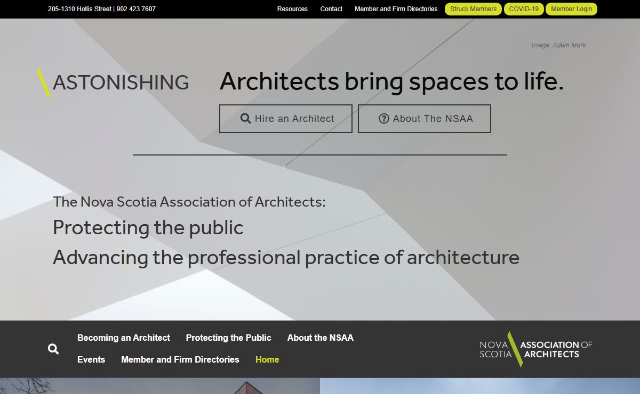The width and height of the screenshot is (640, 394).
Task: Open Member and Firm Directories in main navigation
Action: click(180, 359)
